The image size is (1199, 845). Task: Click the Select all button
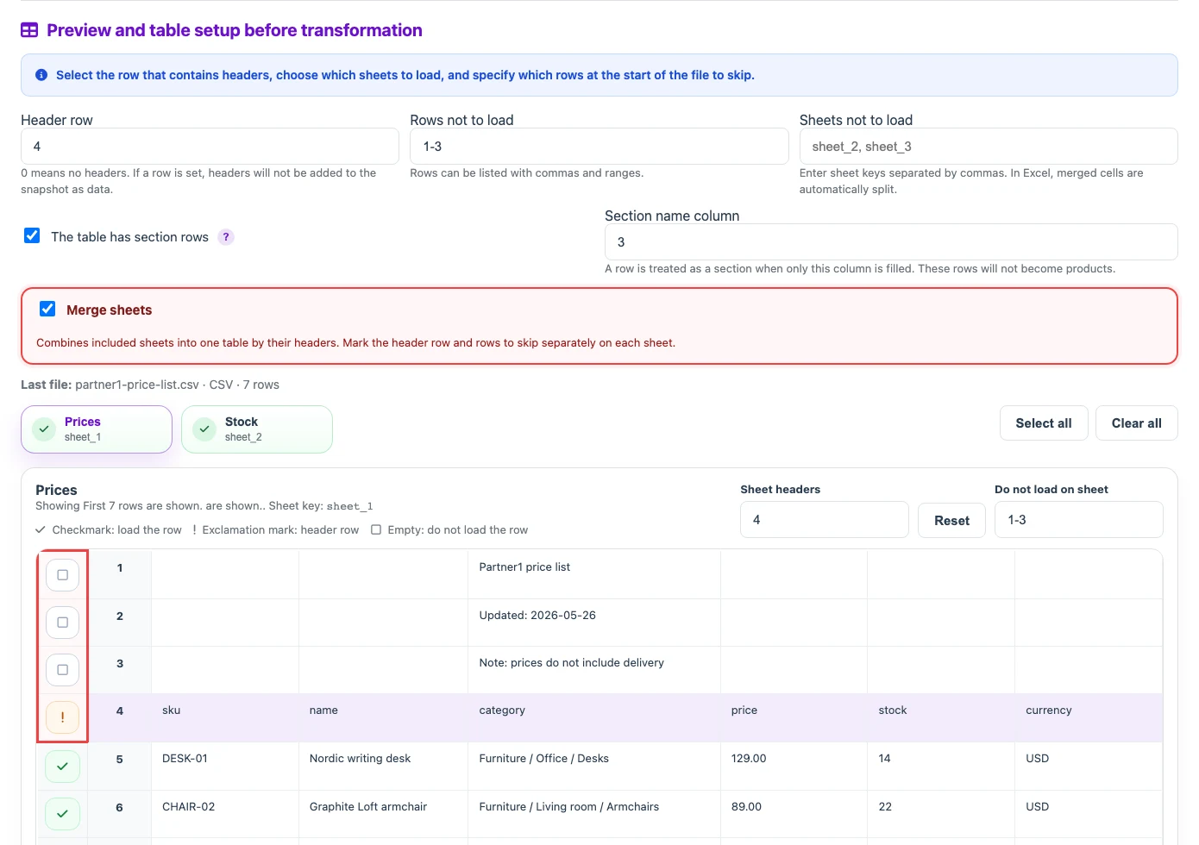1044,423
